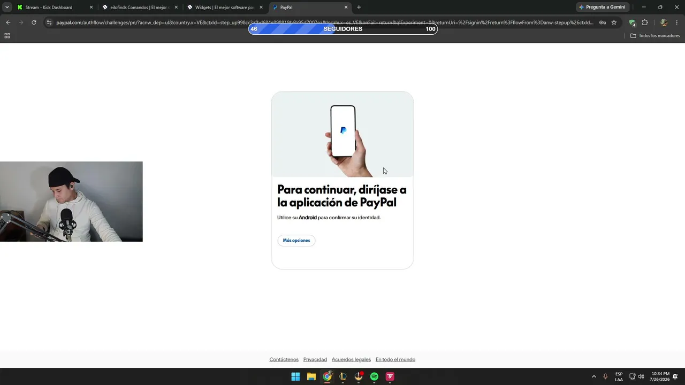Open the Chrome three-dot menu
685x385 pixels.
[x=677, y=22]
